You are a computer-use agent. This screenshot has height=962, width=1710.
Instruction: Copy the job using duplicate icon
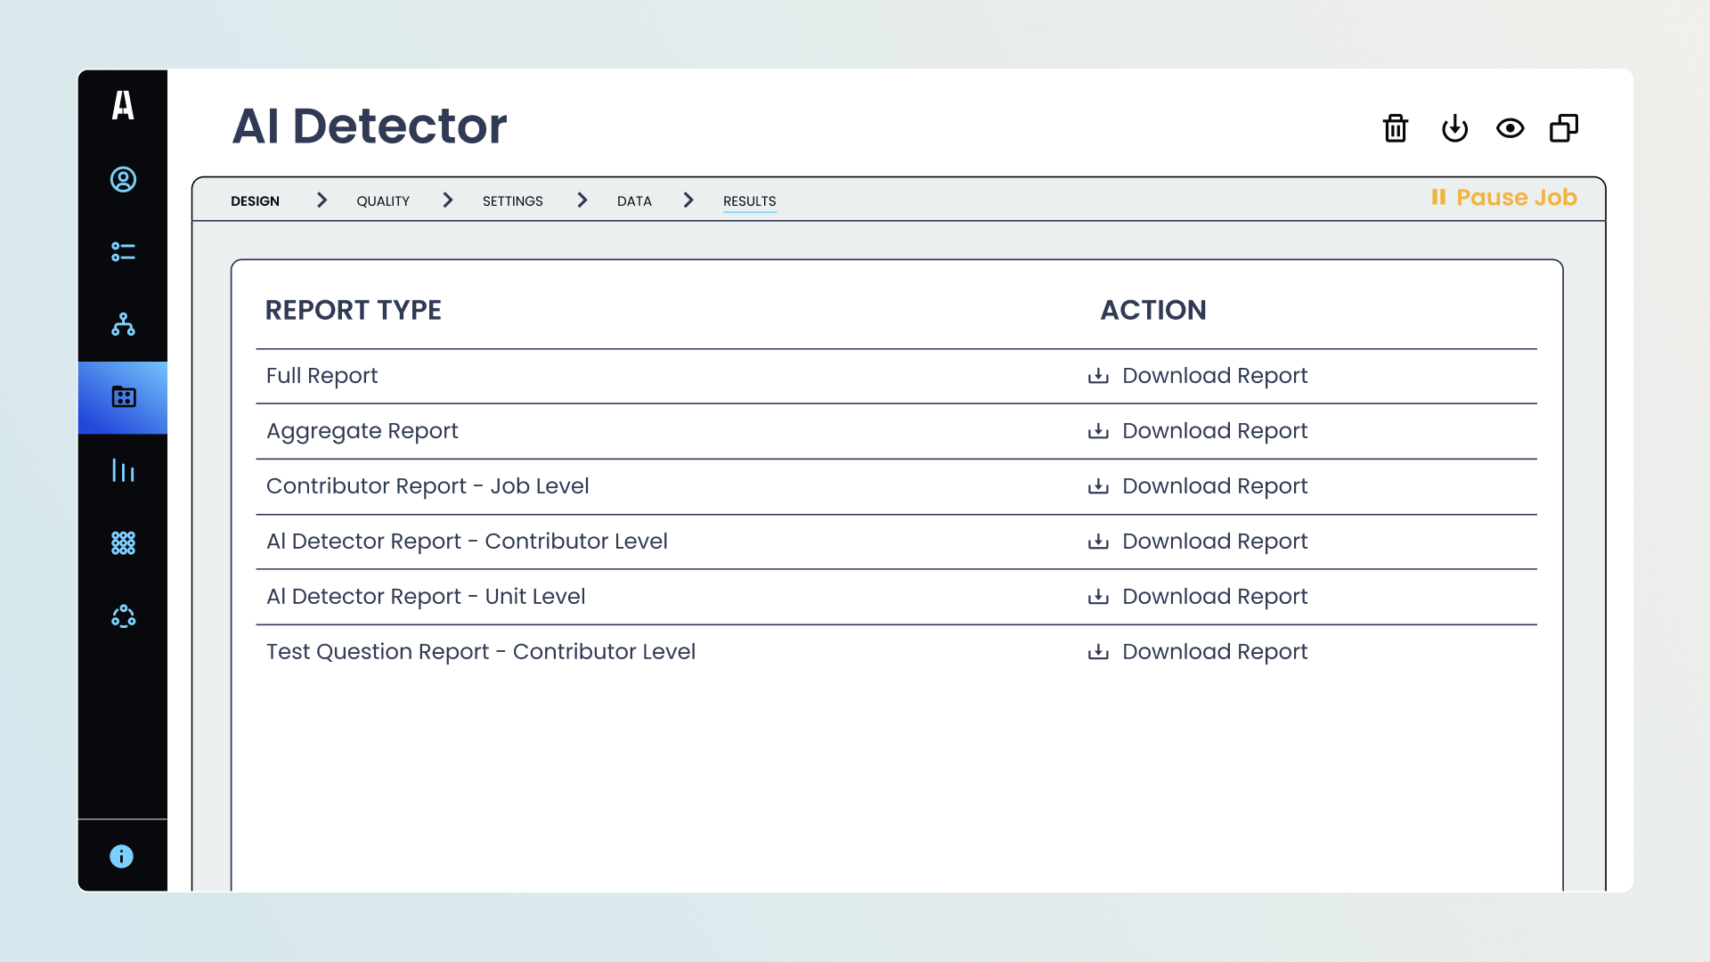tap(1563, 128)
